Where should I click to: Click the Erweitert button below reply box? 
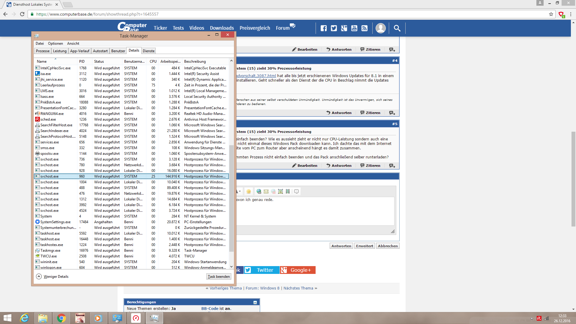[364, 246]
